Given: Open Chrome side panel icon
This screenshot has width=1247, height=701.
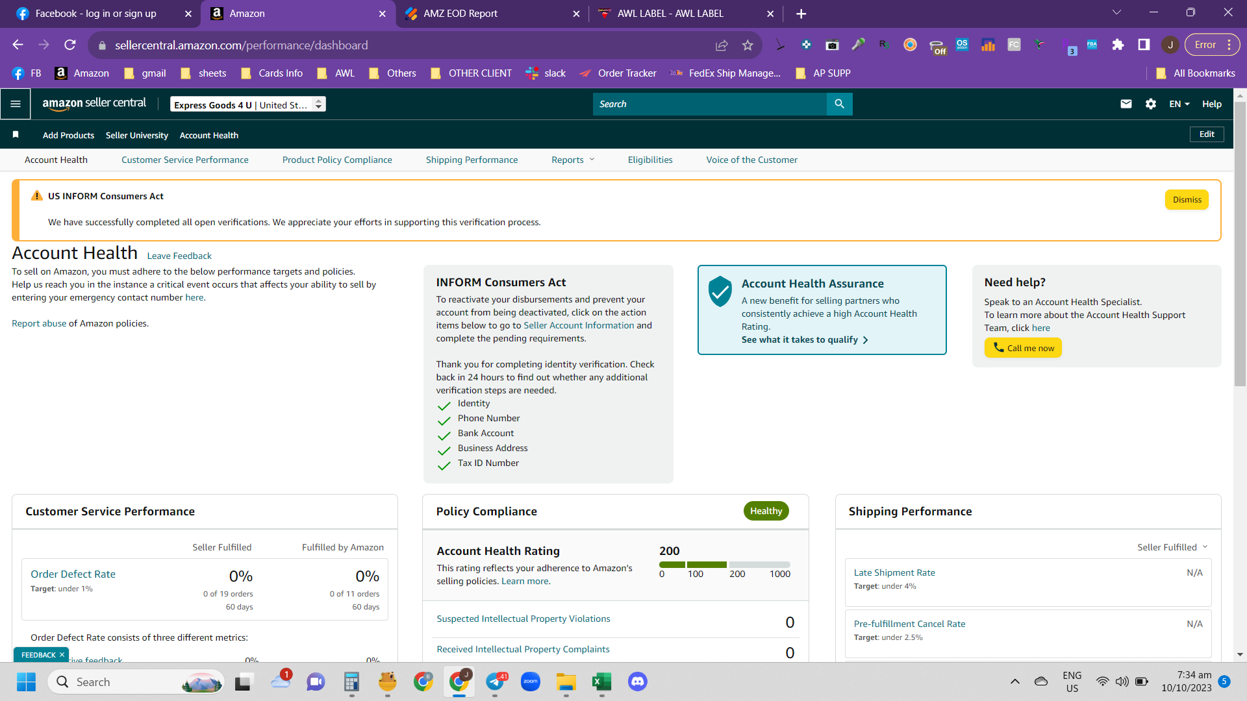Looking at the screenshot, I should pyautogui.click(x=1144, y=45).
